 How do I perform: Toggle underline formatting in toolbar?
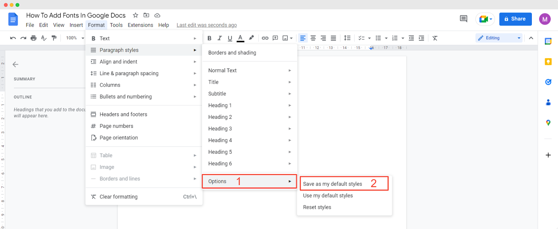(x=230, y=38)
